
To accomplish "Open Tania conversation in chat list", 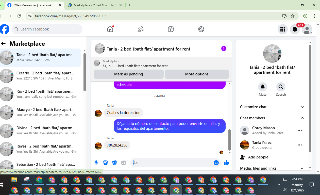I will coord(40,58).
